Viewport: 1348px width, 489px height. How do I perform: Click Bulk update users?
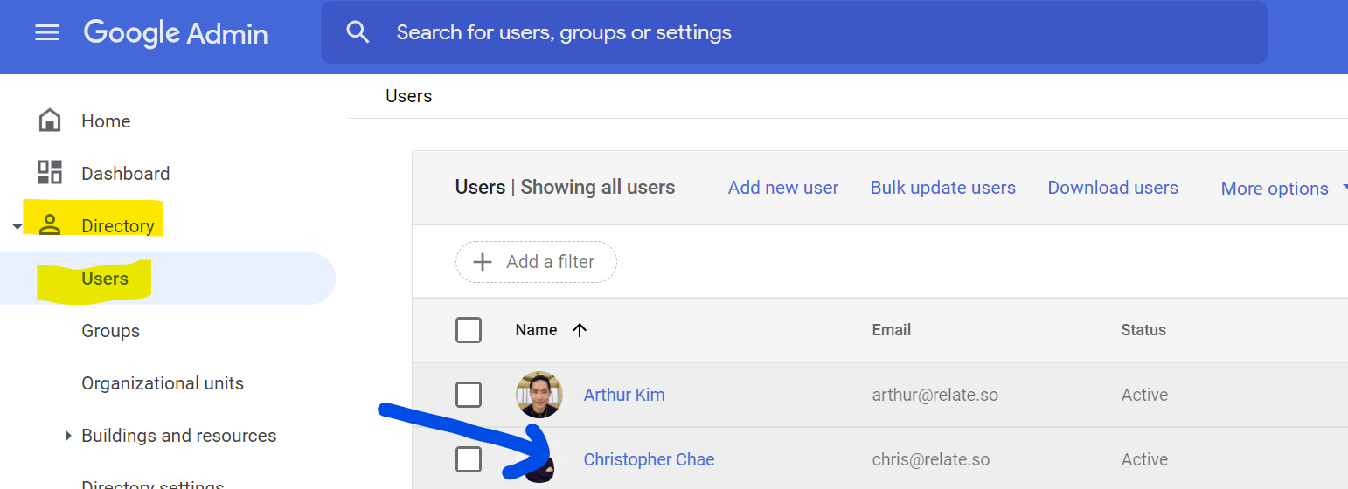[x=943, y=188]
